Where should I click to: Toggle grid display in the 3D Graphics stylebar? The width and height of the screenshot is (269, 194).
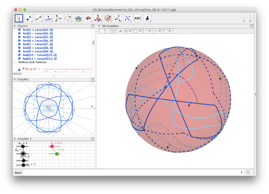point(108,31)
